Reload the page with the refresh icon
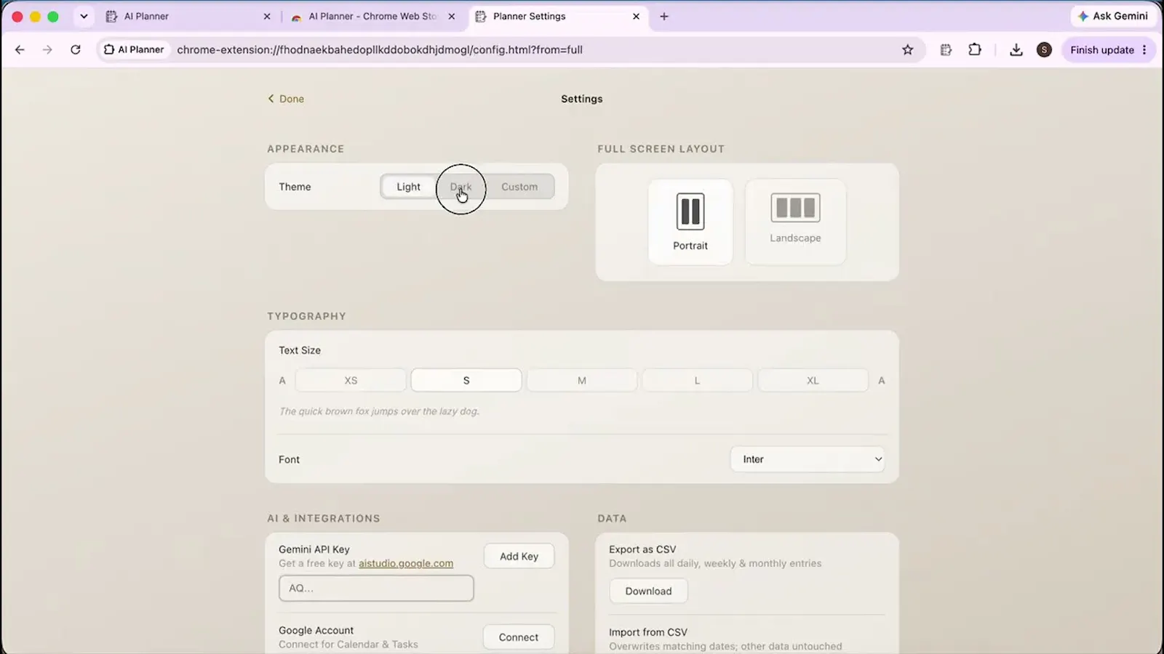1164x654 pixels. 76,49
